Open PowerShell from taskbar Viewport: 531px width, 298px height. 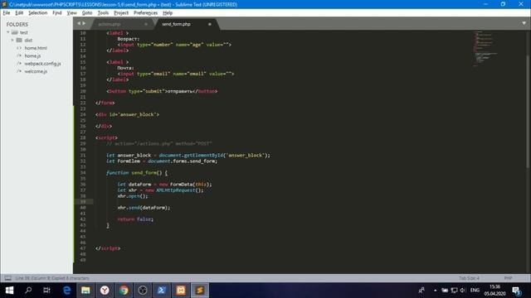[162, 291]
